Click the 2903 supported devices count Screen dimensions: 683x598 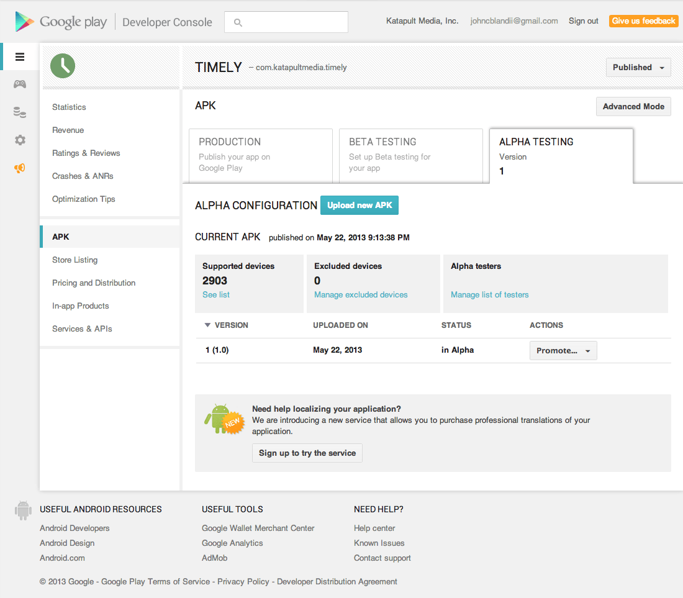point(215,281)
